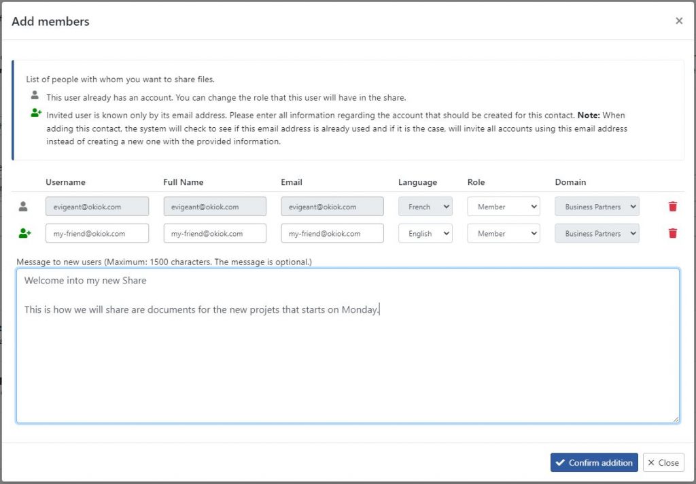This screenshot has height=484, width=696.
Task: Open the Domain dropdown for my-friend row
Action: [x=597, y=233]
